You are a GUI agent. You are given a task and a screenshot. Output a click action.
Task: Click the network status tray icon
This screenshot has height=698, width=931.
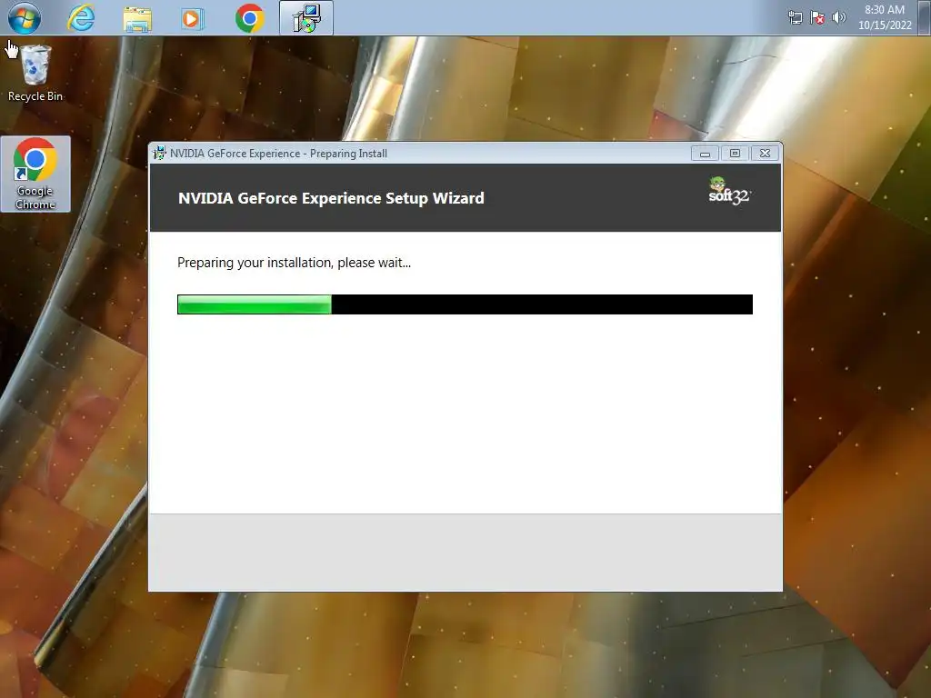(x=795, y=17)
